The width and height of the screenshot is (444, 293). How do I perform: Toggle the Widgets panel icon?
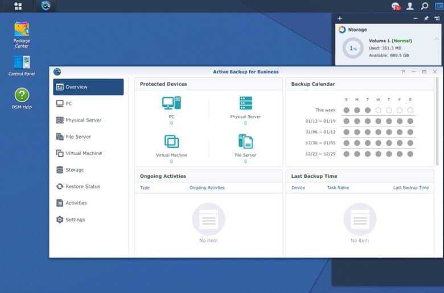(x=439, y=6)
